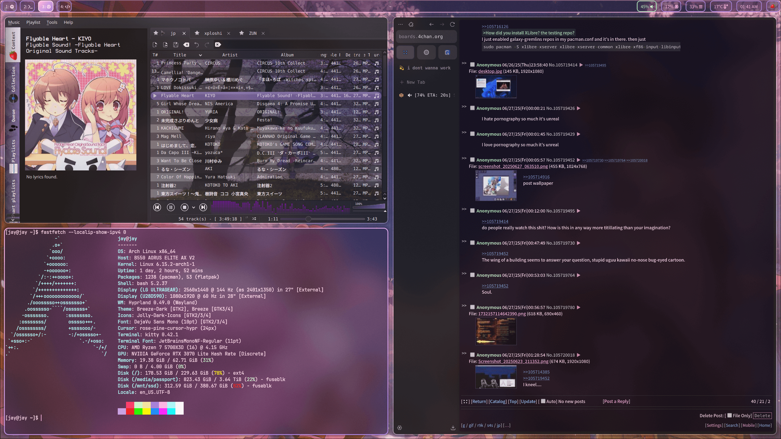Skip to next track in music player

point(203,207)
